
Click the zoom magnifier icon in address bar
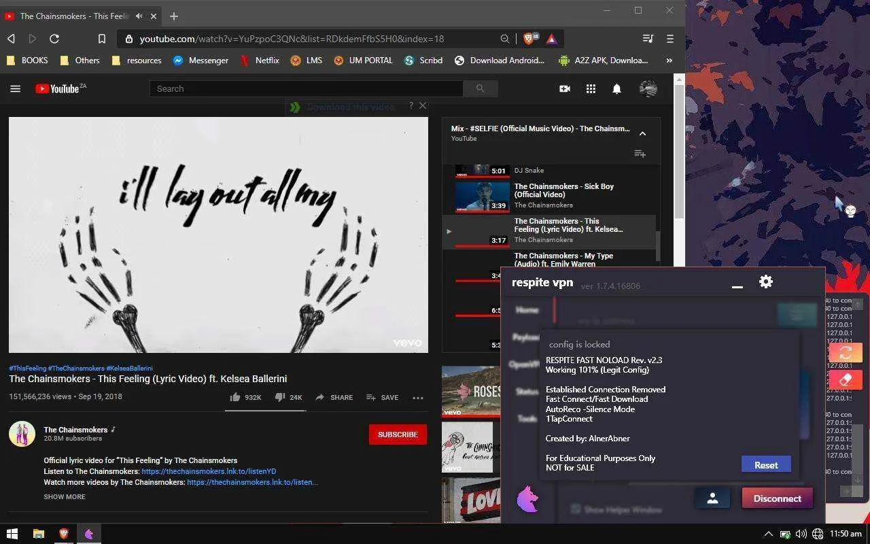click(x=505, y=39)
